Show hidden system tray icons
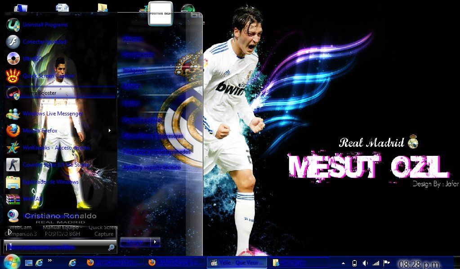 [x=343, y=263]
